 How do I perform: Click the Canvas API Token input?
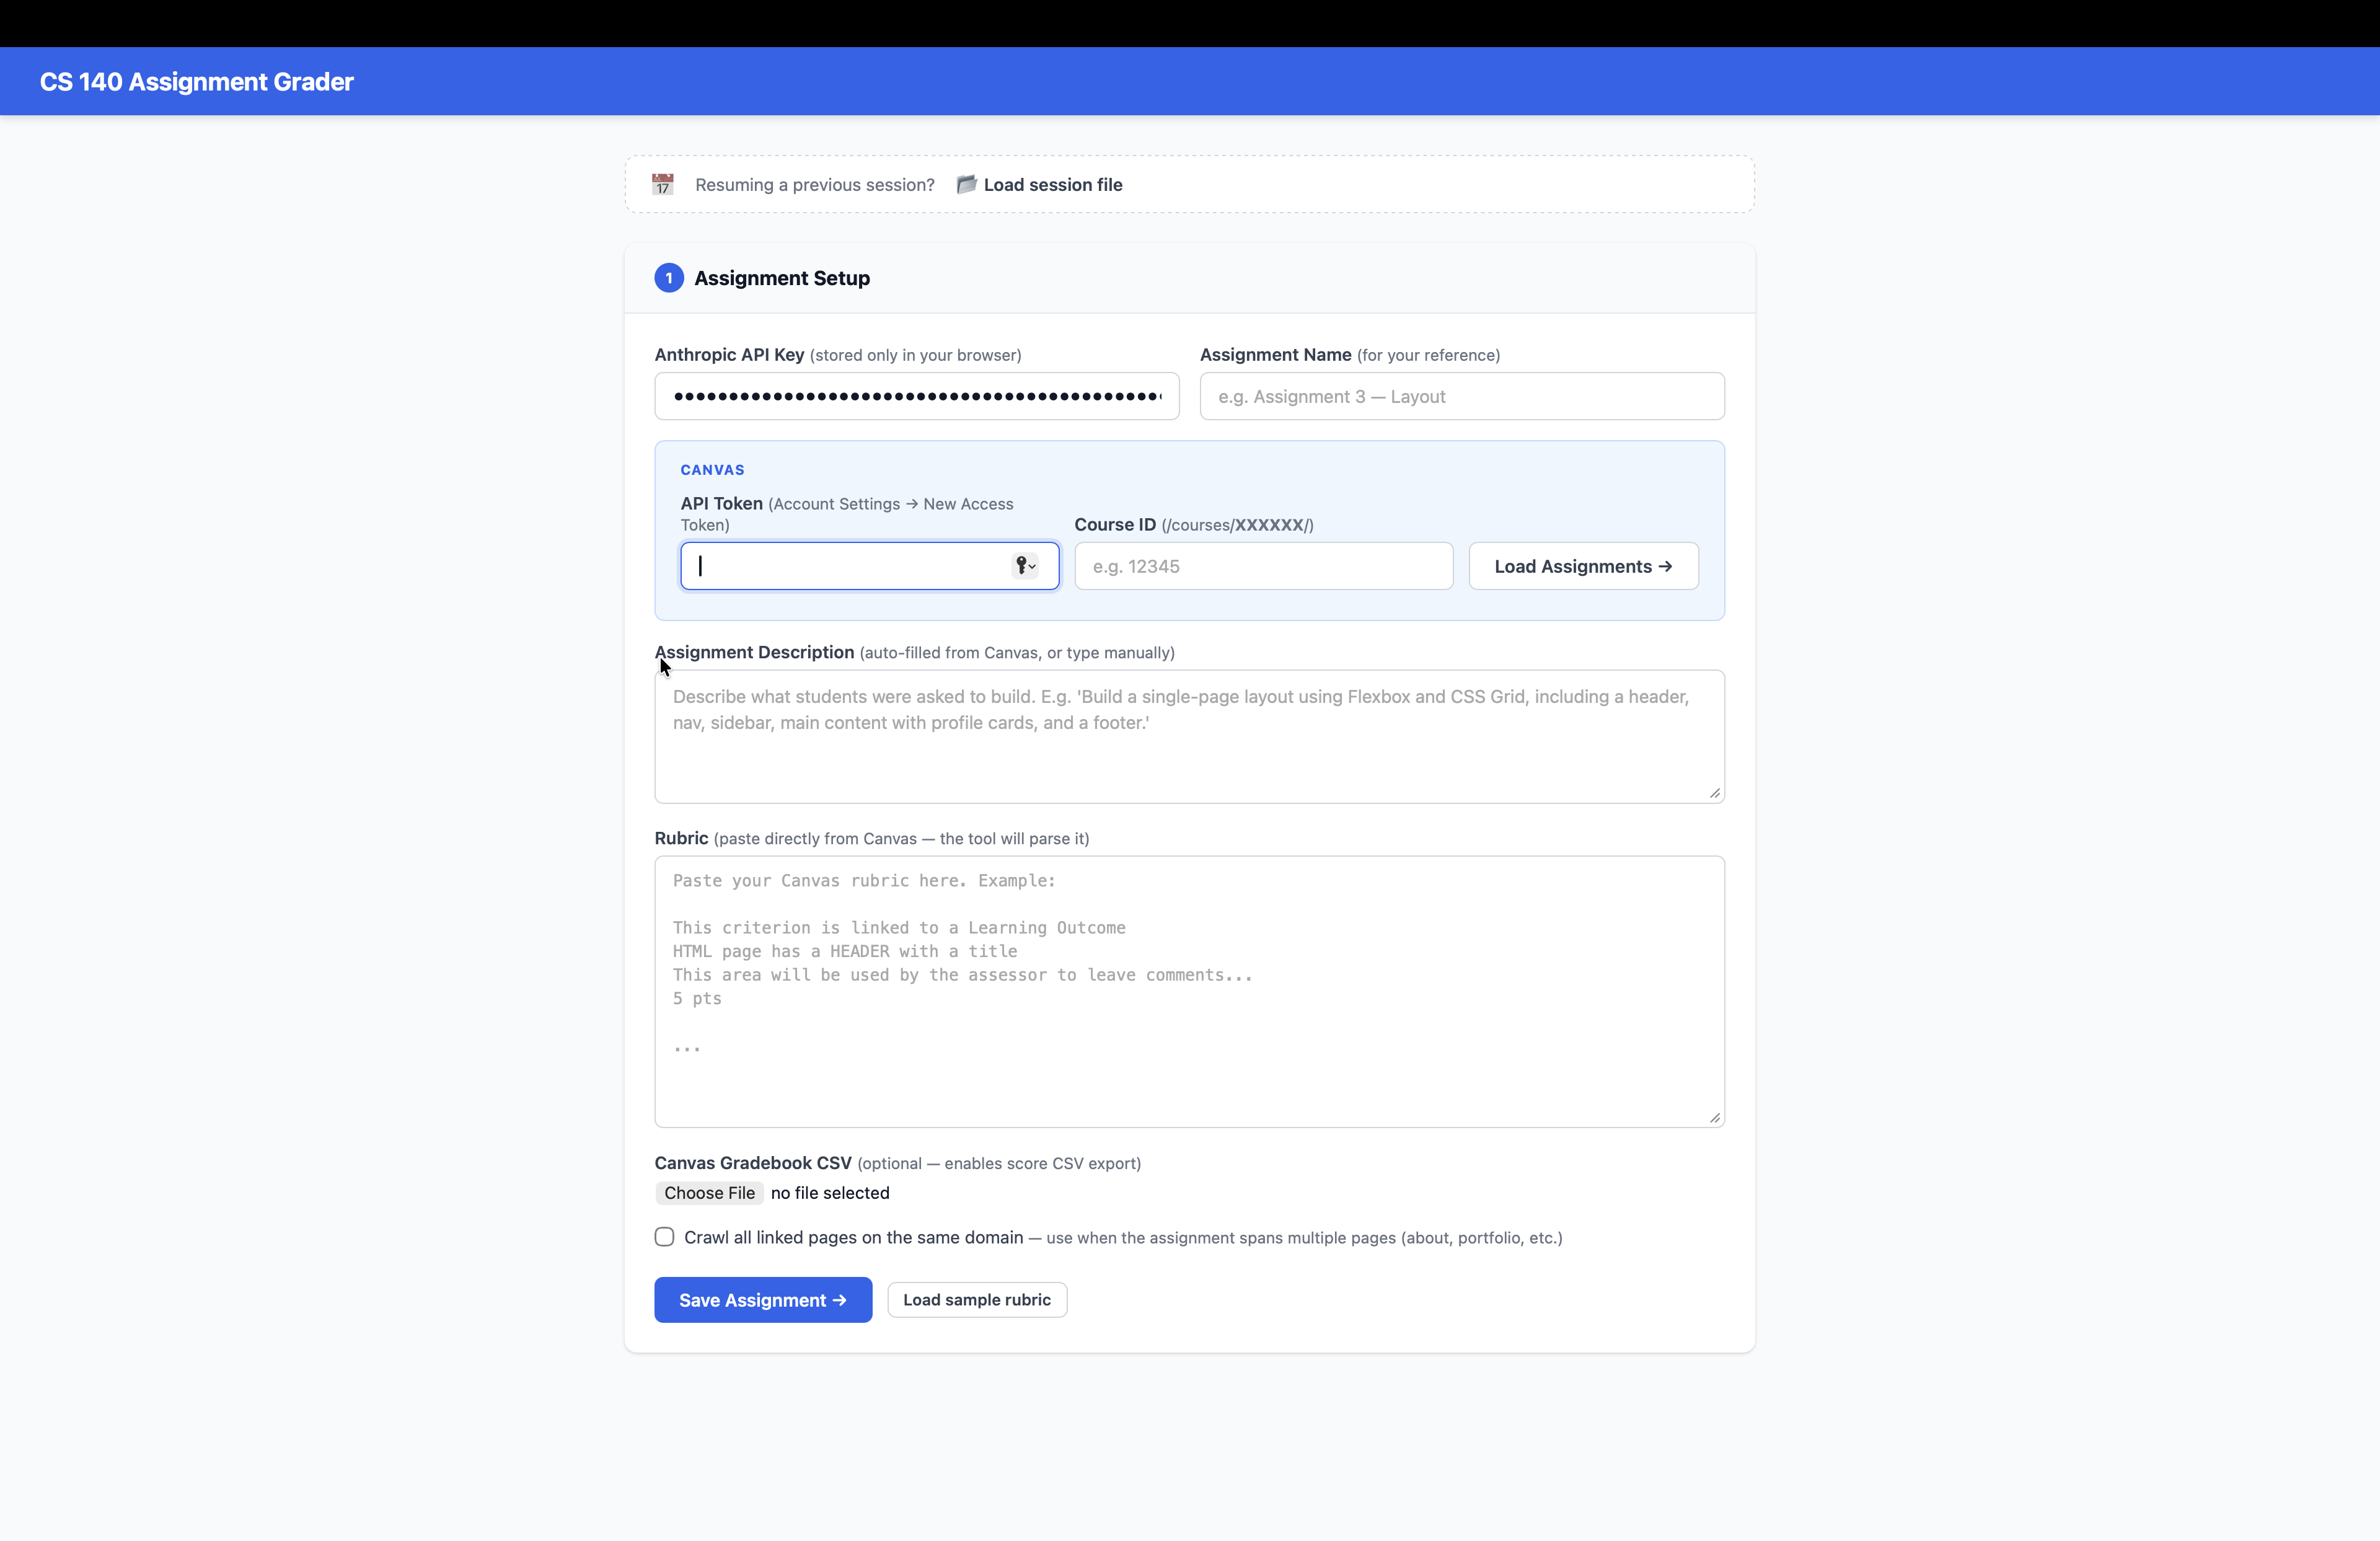[x=869, y=566]
